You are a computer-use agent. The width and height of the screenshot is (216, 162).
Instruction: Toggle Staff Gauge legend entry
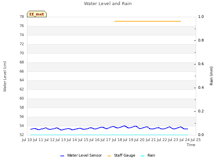[121, 156]
